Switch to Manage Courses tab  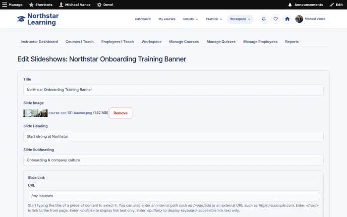184,42
